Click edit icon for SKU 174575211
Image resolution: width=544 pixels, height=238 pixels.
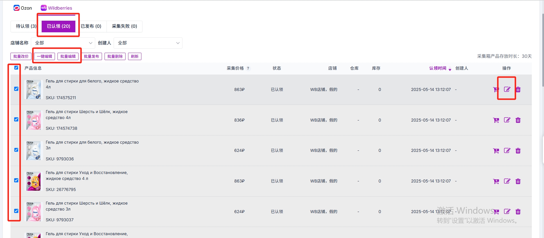pos(507,90)
